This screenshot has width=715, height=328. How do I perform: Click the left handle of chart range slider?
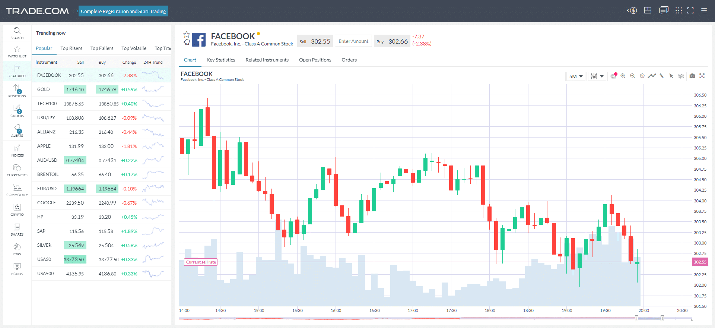click(x=636, y=318)
